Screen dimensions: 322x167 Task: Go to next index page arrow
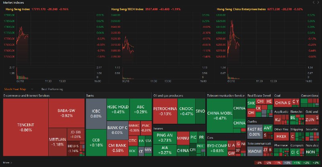point(318,2)
